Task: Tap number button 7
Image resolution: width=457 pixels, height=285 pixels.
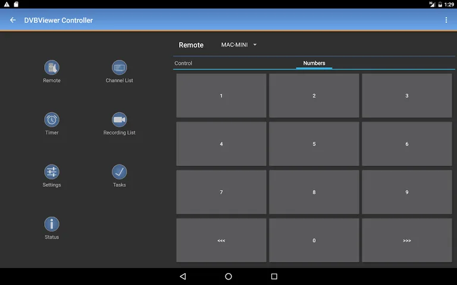Action: 221,192
